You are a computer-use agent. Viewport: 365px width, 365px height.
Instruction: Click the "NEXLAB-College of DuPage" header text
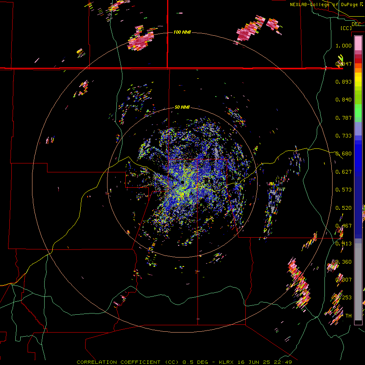(x=324, y=4)
